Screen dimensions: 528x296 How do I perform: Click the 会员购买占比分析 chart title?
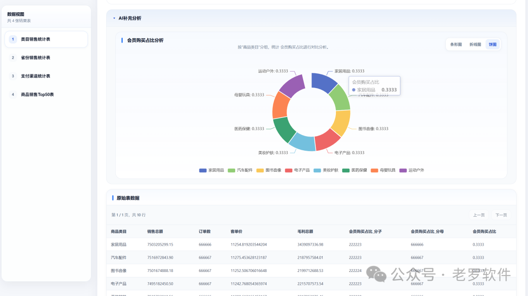pyautogui.click(x=145, y=41)
